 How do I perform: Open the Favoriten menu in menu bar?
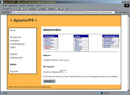[31, 5]
